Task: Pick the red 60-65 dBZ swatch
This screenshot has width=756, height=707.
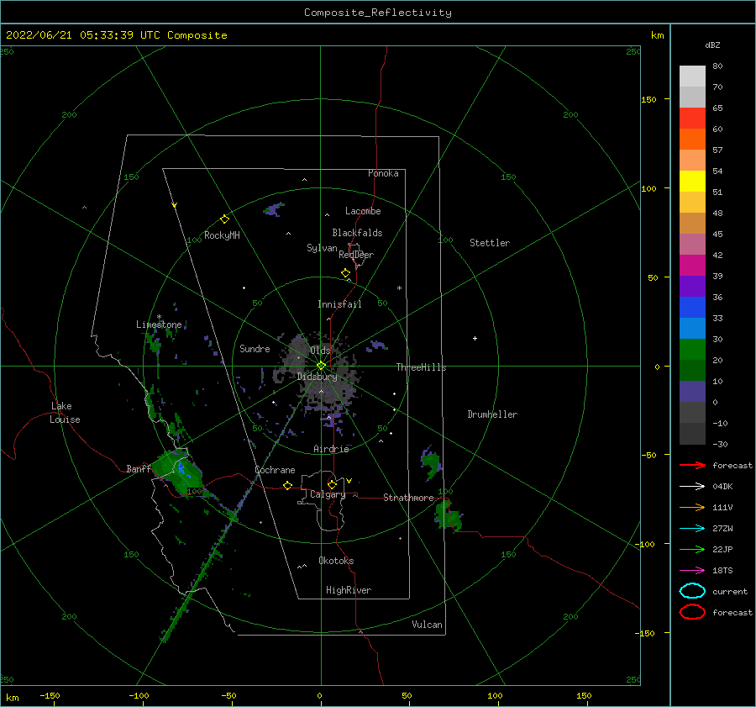Action: 692,119
